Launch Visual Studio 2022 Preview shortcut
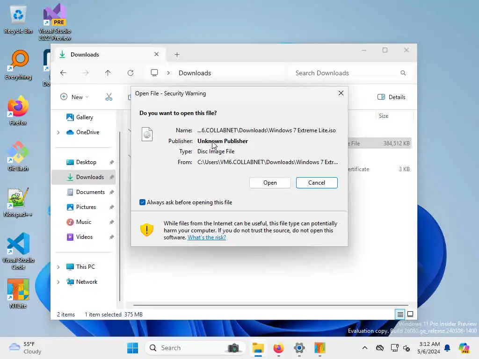479x359 pixels. pyautogui.click(x=55, y=22)
